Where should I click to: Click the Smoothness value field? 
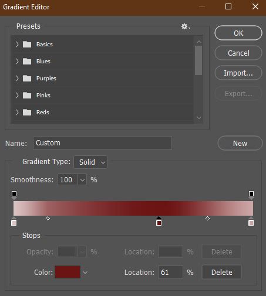[68, 179]
